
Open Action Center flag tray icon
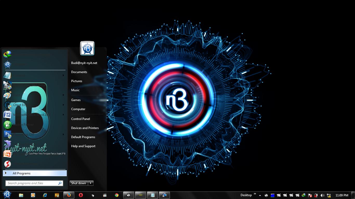(310, 195)
